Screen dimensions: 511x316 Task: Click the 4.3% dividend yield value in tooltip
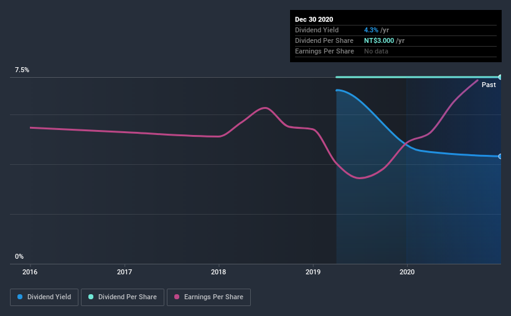(371, 30)
